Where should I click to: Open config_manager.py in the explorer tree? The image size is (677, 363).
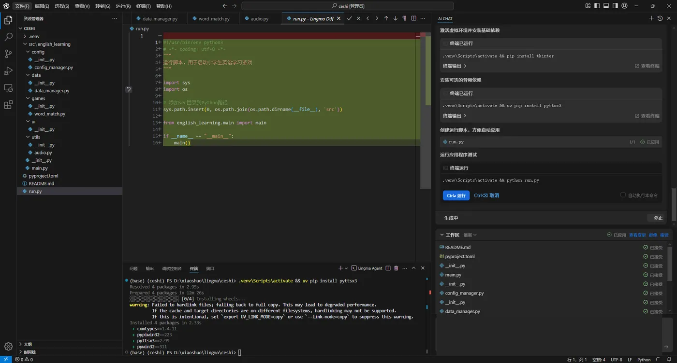(x=54, y=67)
